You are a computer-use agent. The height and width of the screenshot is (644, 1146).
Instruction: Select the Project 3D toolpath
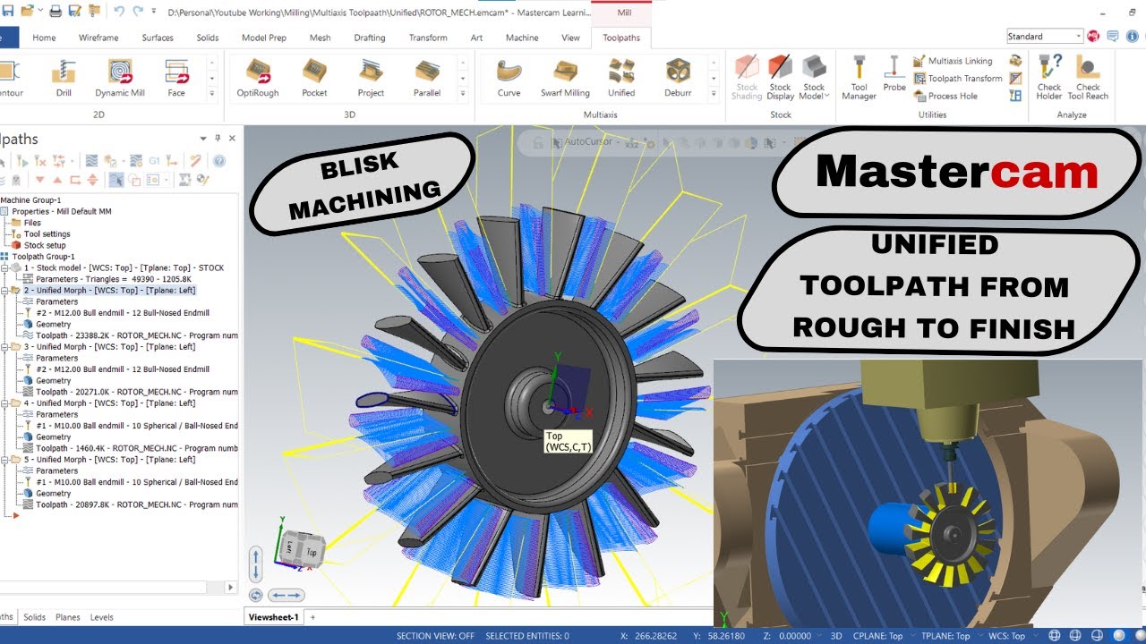371,79
